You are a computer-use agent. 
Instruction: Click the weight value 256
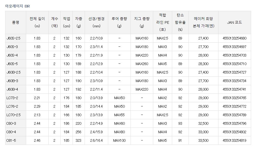click(x=78, y=132)
